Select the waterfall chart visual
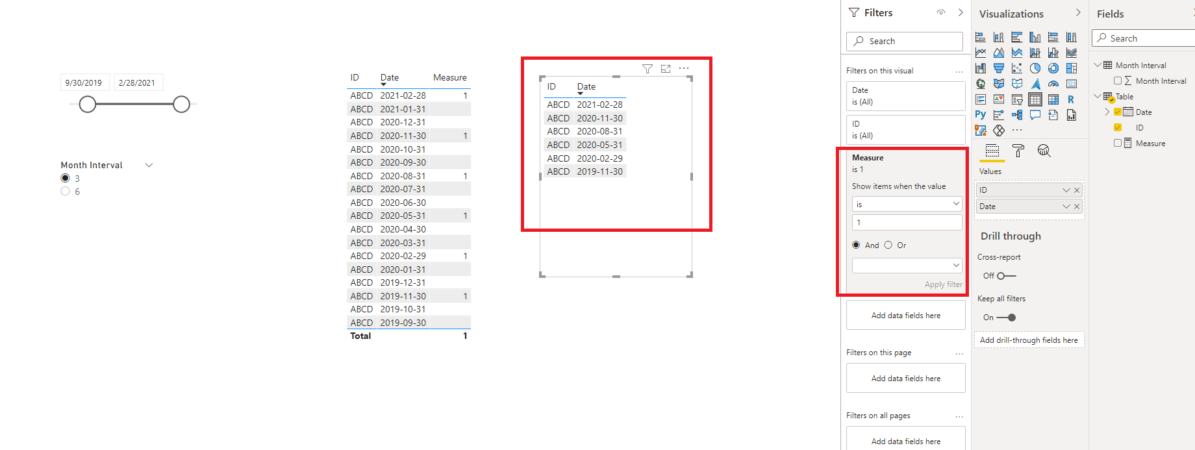 click(x=981, y=68)
